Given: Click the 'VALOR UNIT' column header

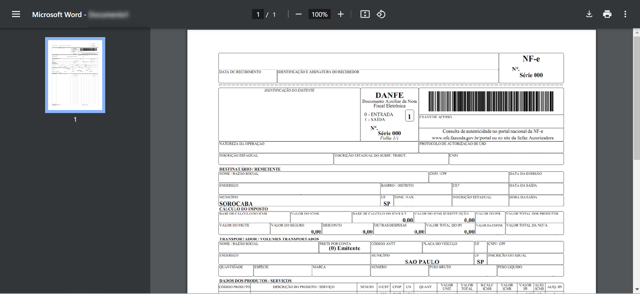Looking at the screenshot, I should point(447,287).
